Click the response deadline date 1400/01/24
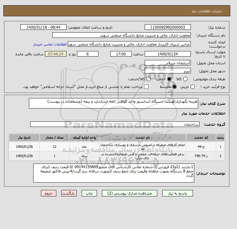 [168, 54]
